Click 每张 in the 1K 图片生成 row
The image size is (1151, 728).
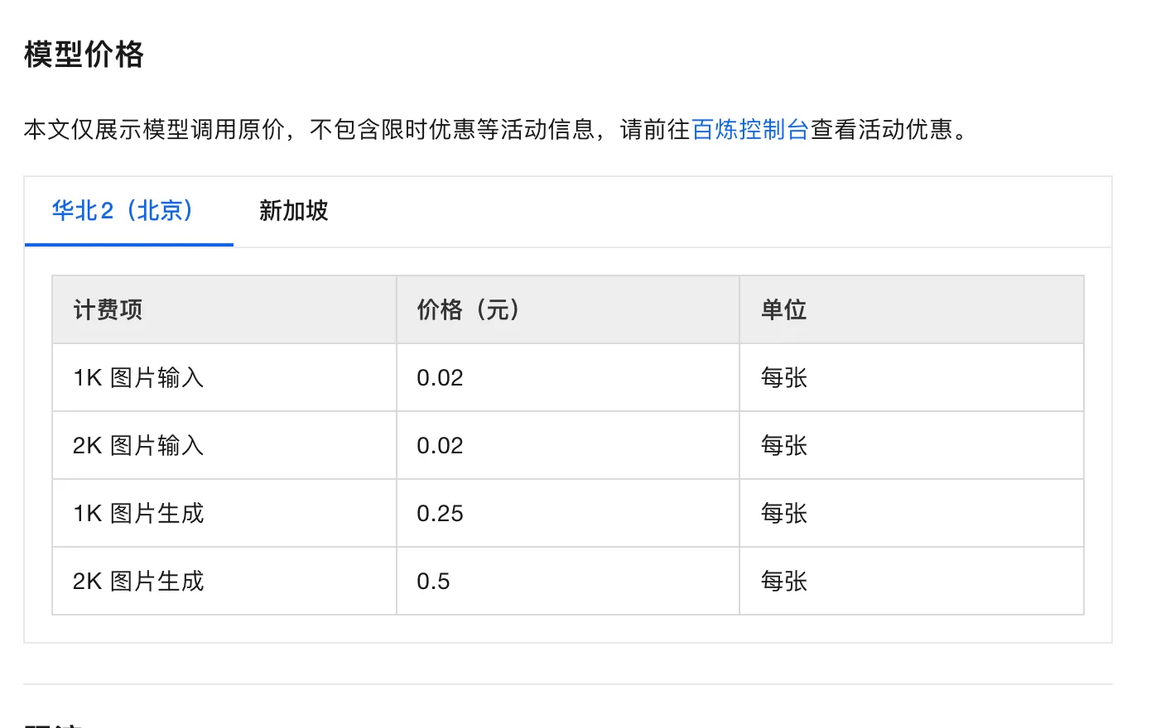point(784,514)
